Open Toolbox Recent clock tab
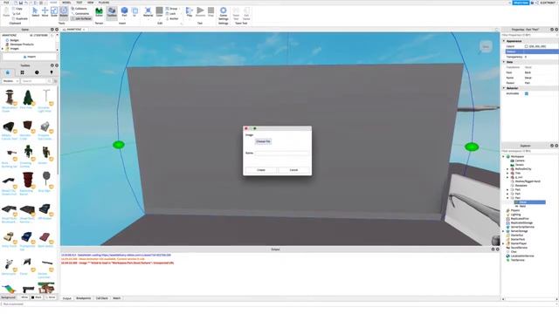The width and height of the screenshot is (559, 314). 37,72
